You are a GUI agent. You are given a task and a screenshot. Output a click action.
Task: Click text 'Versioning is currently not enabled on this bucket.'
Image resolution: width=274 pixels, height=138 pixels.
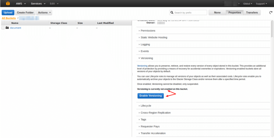click(x=162, y=89)
